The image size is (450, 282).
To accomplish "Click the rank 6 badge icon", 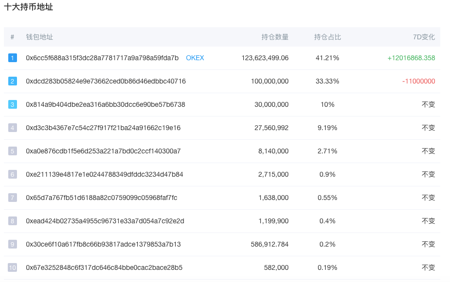I will 12,174.
